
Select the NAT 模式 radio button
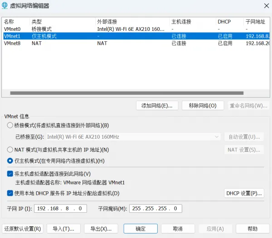pyautogui.click(x=10, y=150)
